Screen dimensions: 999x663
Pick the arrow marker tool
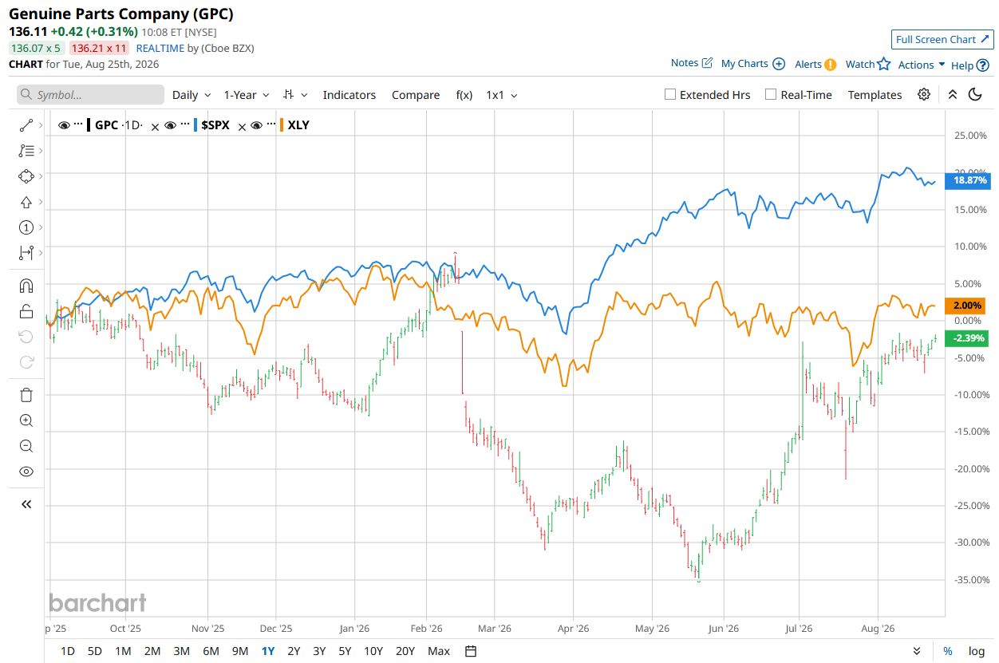click(x=26, y=202)
